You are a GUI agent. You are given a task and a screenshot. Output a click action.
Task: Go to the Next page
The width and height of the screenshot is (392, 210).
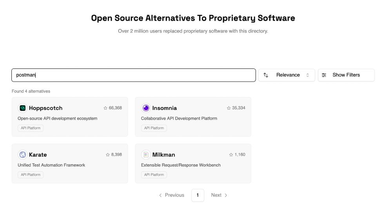pyautogui.click(x=219, y=195)
